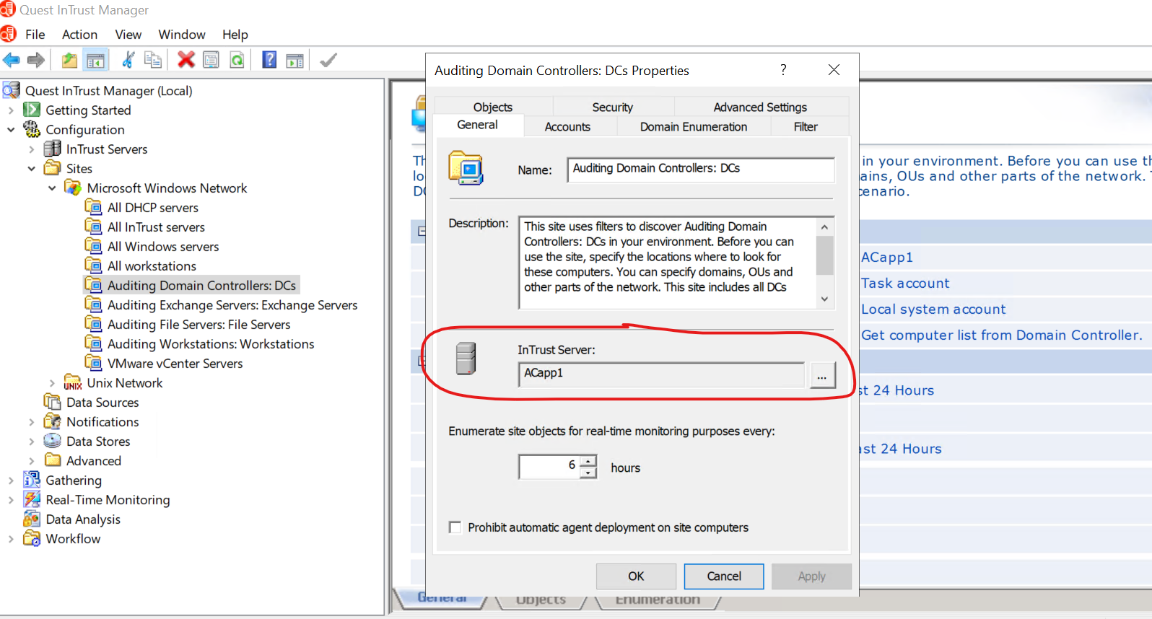
Task: Click the Microsoft Windows Network icon
Action: (73, 188)
